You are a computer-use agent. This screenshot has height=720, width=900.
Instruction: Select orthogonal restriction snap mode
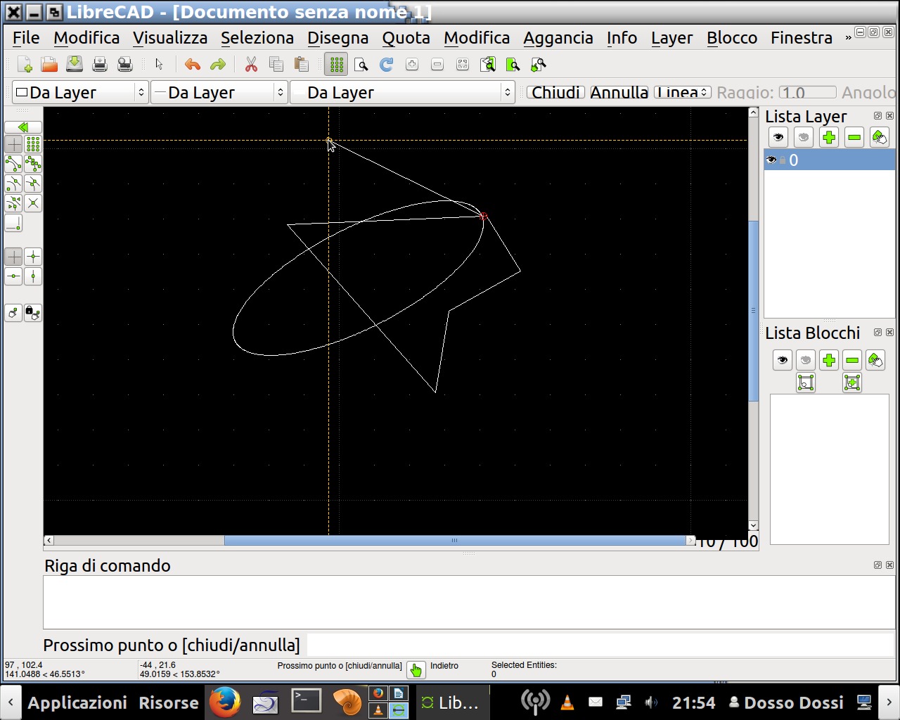click(x=33, y=257)
